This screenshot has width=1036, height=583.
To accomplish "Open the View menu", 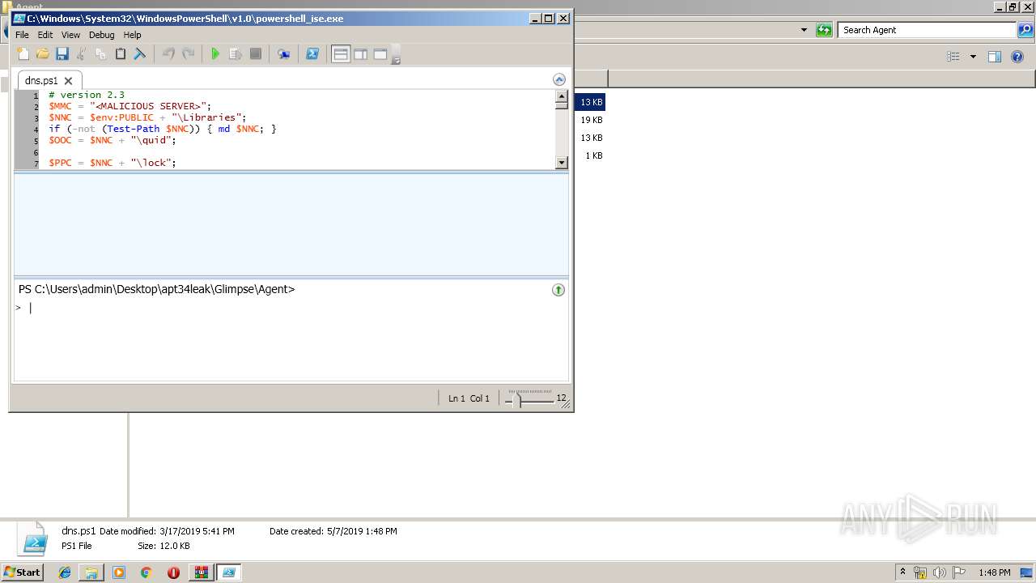I will (70, 35).
